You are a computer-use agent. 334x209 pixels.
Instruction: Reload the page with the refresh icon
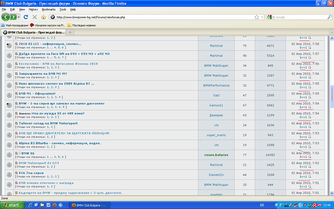(26, 17)
